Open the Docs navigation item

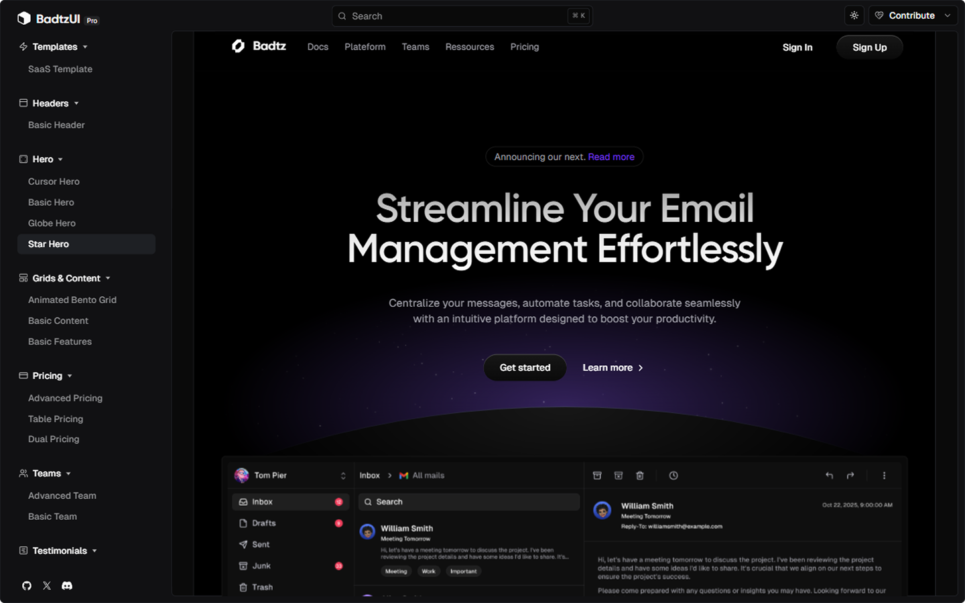click(x=318, y=47)
